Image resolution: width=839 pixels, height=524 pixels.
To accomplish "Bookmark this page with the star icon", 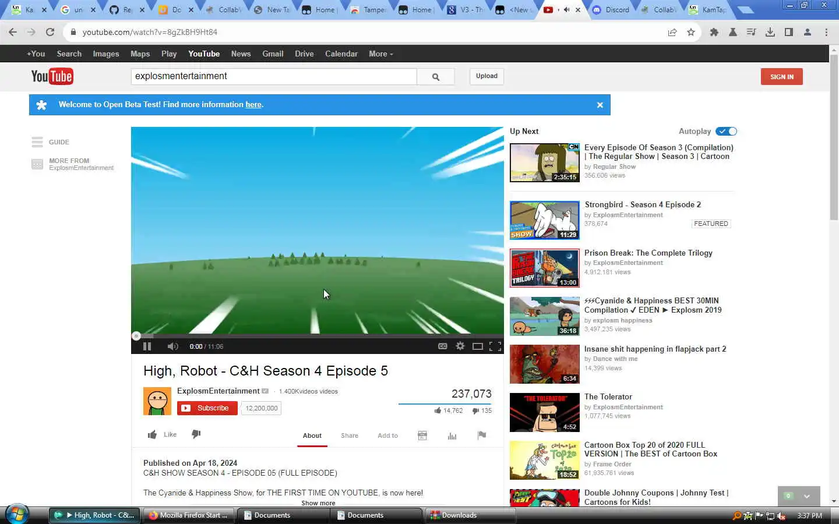I will pos(691,32).
